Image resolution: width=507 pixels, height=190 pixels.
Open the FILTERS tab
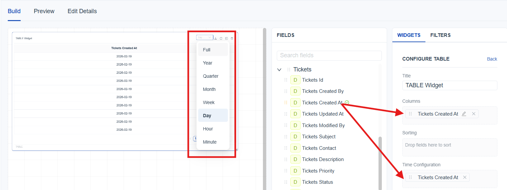440,35
